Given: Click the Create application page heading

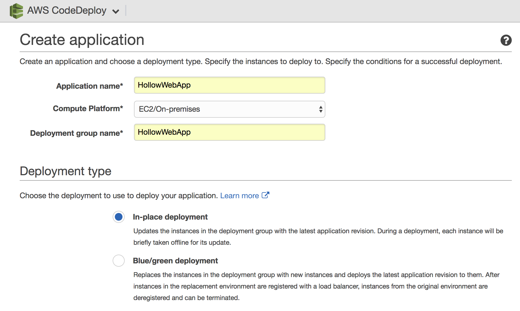Looking at the screenshot, I should (x=82, y=40).
